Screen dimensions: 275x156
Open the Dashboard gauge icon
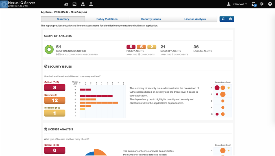click(66, 4)
